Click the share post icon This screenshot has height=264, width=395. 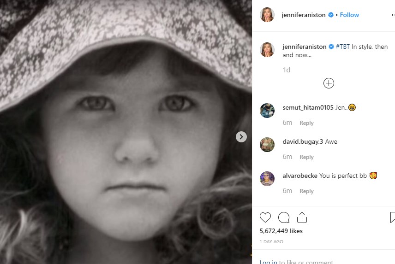[x=302, y=217]
